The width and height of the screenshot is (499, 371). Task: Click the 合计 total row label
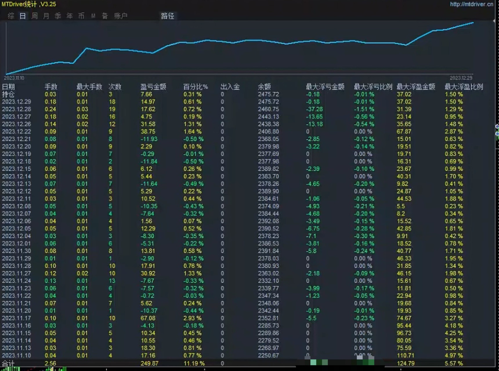pos(8,363)
